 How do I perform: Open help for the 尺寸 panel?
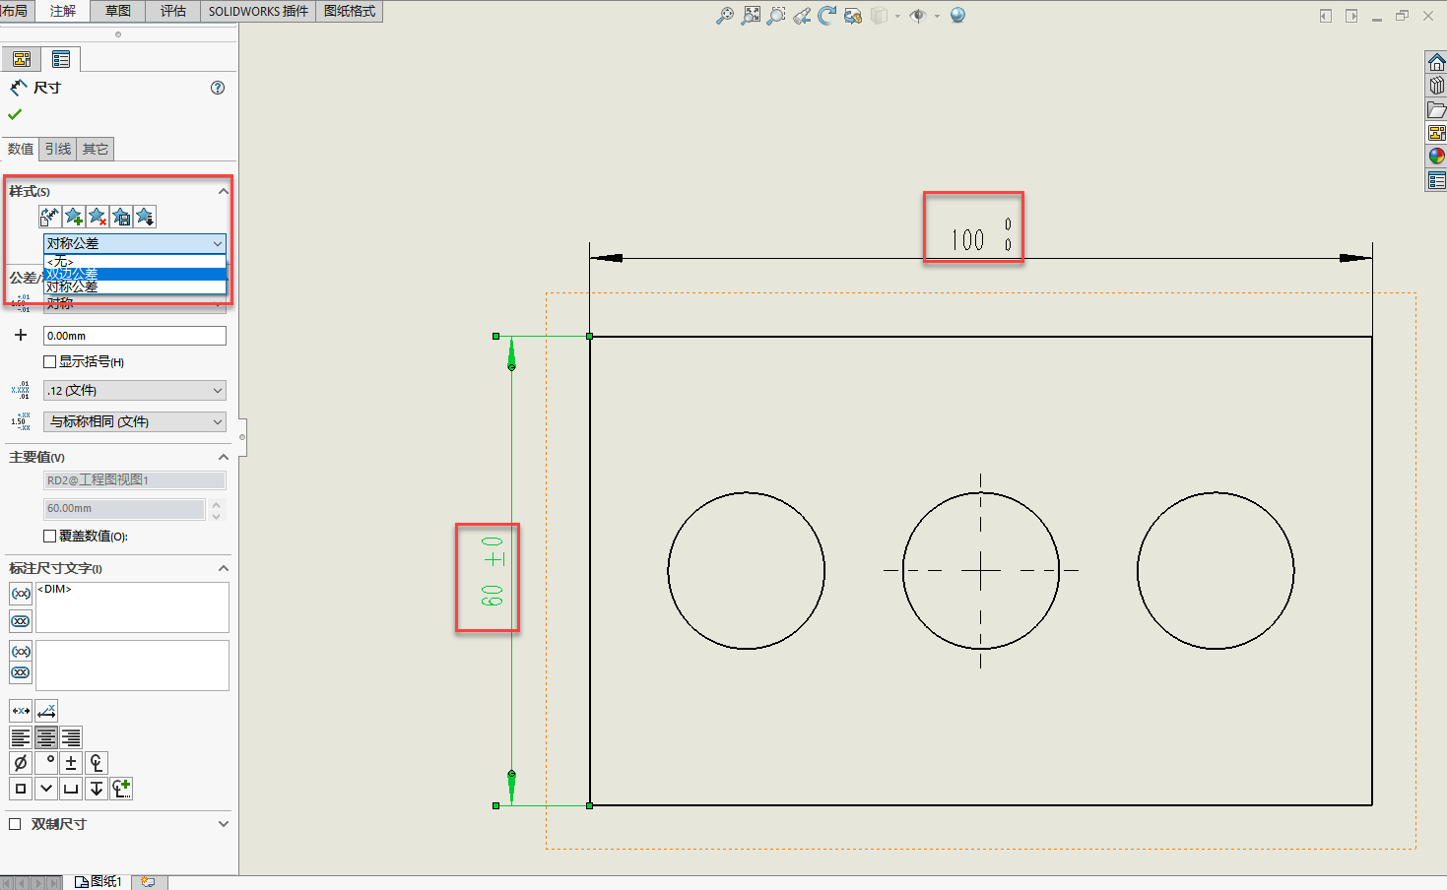(x=218, y=88)
